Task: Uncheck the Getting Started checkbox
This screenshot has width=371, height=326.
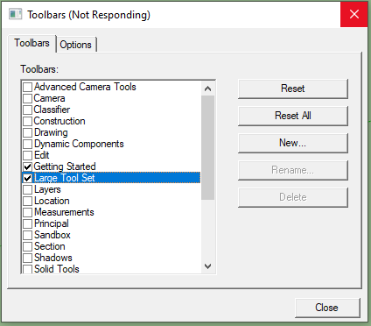Action: 27,167
